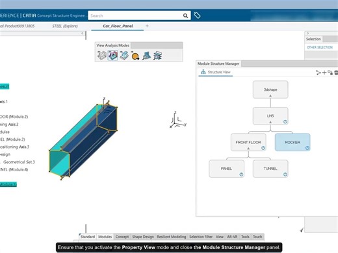Open the Shape Design toolbar tab

pyautogui.click(x=143, y=237)
